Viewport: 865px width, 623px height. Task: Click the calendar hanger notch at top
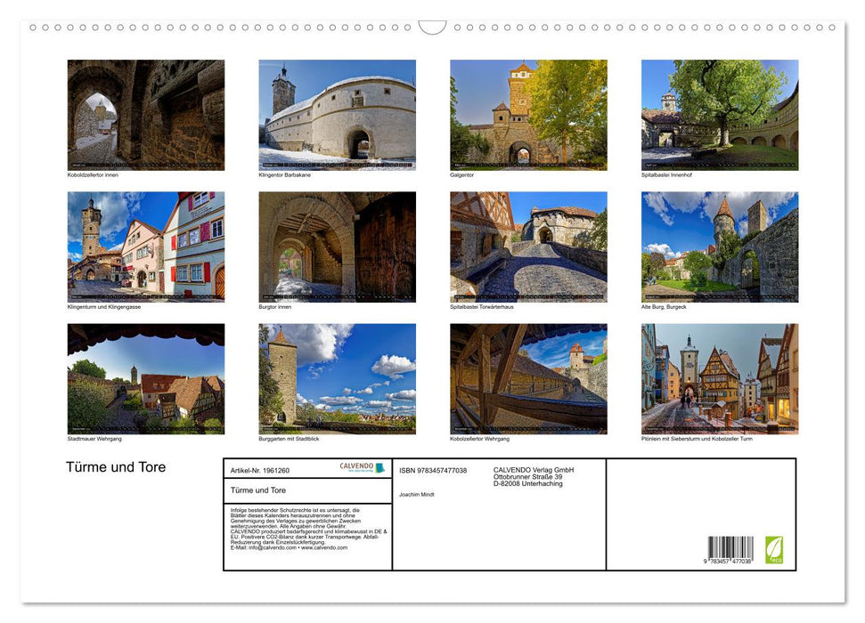click(x=432, y=28)
